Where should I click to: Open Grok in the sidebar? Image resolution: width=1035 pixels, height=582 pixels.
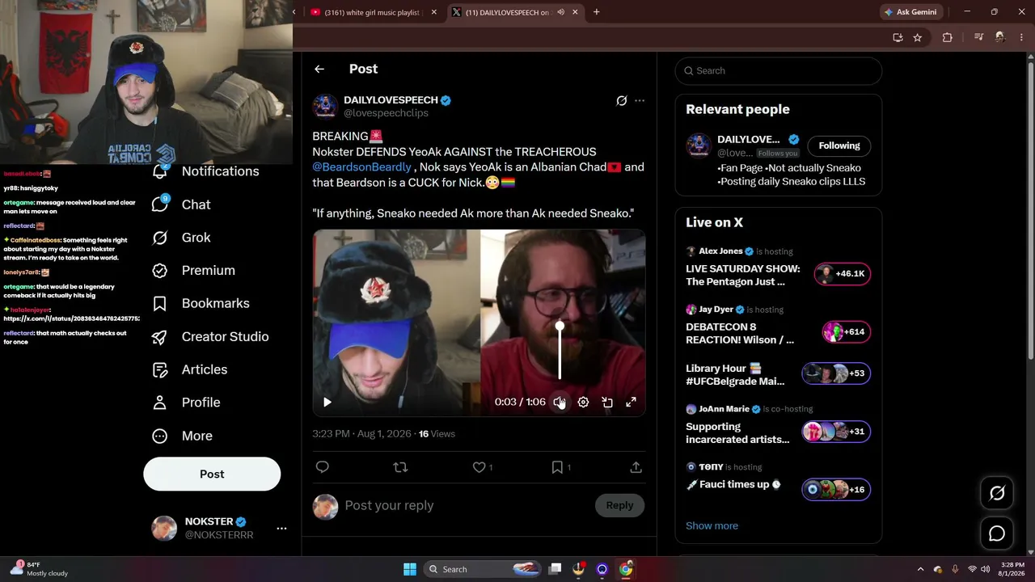[181, 238]
